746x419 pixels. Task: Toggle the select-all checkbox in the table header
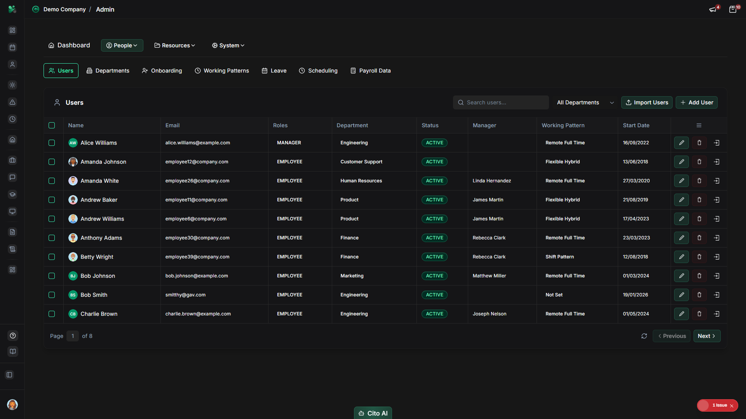(52, 125)
